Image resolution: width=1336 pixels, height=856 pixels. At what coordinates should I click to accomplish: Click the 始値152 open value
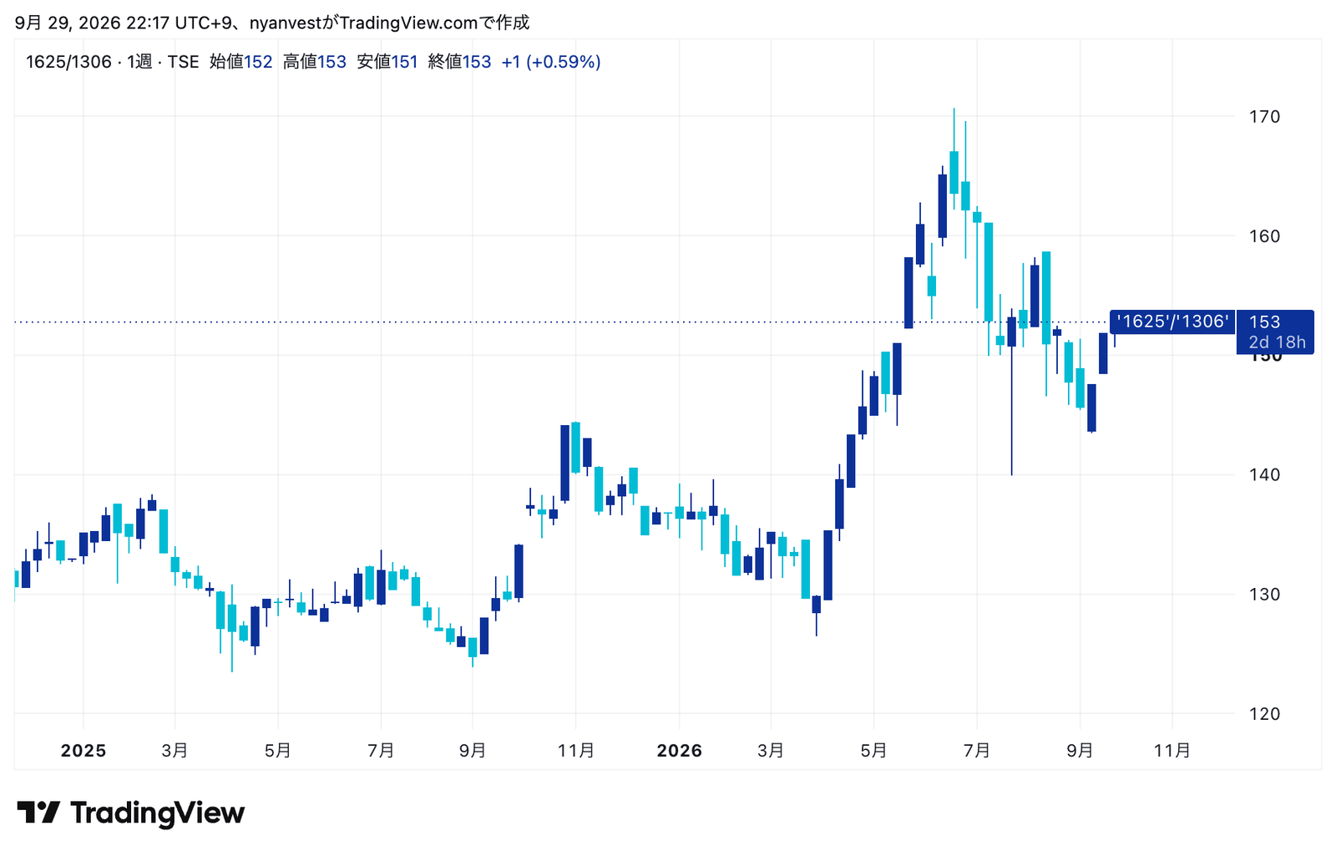coord(240,62)
